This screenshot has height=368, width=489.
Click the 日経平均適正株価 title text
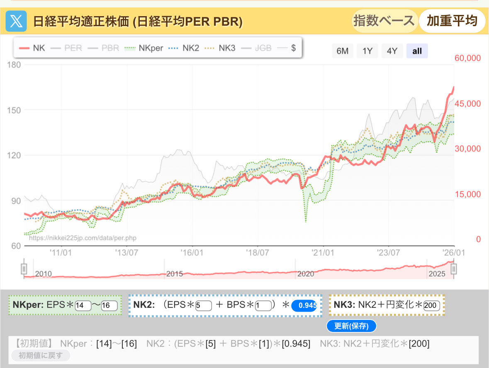[x=138, y=22]
